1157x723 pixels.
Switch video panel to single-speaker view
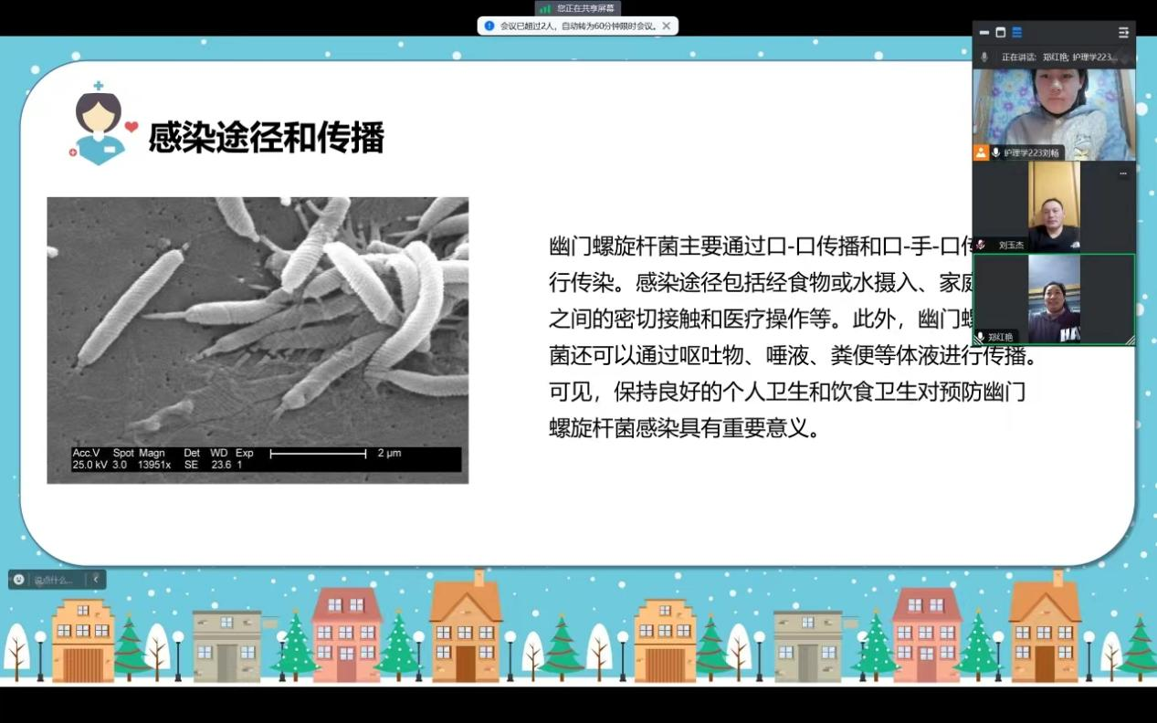click(1000, 33)
